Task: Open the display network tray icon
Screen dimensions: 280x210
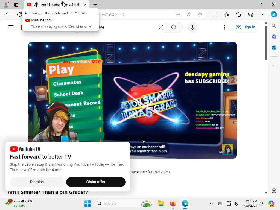Action: [229, 203]
